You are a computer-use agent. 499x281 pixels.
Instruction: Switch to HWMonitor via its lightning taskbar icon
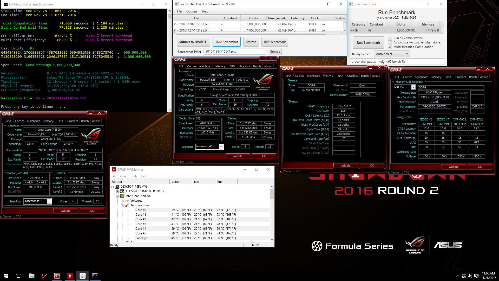pos(70,276)
